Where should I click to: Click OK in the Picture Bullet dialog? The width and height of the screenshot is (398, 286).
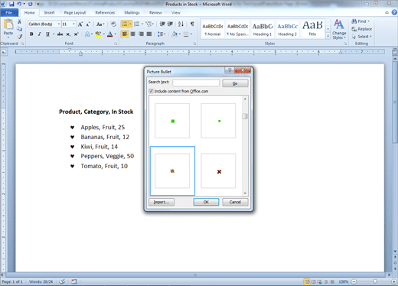pos(206,202)
